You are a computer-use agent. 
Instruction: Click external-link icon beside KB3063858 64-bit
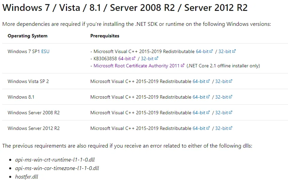[x=134, y=58]
